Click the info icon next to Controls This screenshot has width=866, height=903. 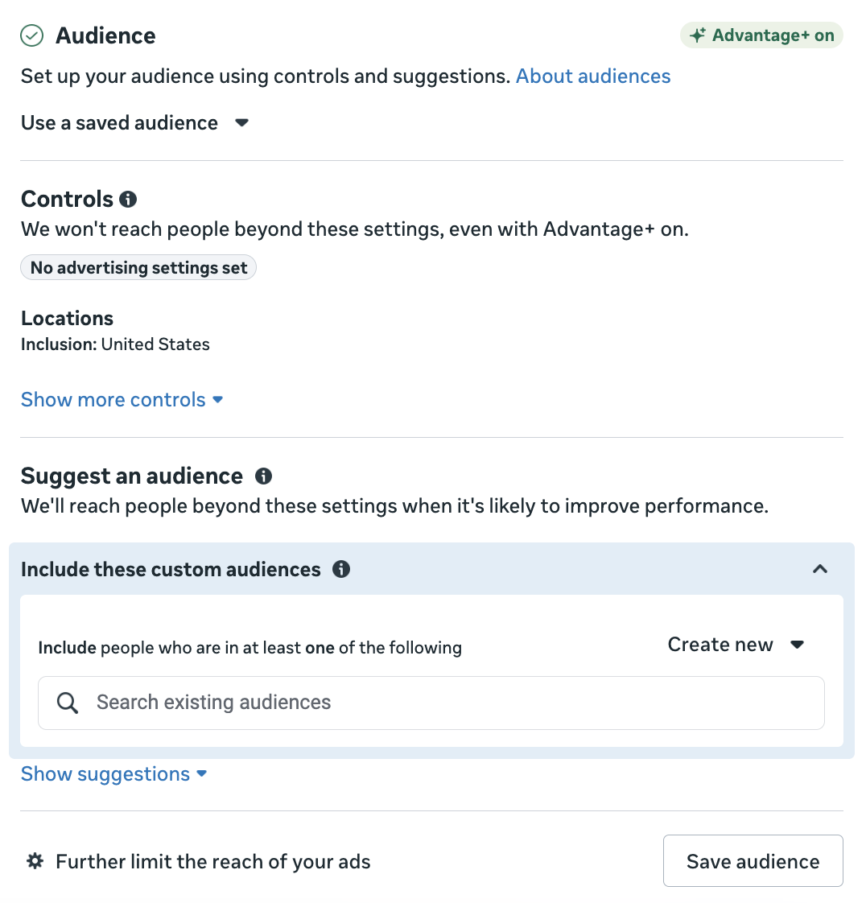(128, 199)
